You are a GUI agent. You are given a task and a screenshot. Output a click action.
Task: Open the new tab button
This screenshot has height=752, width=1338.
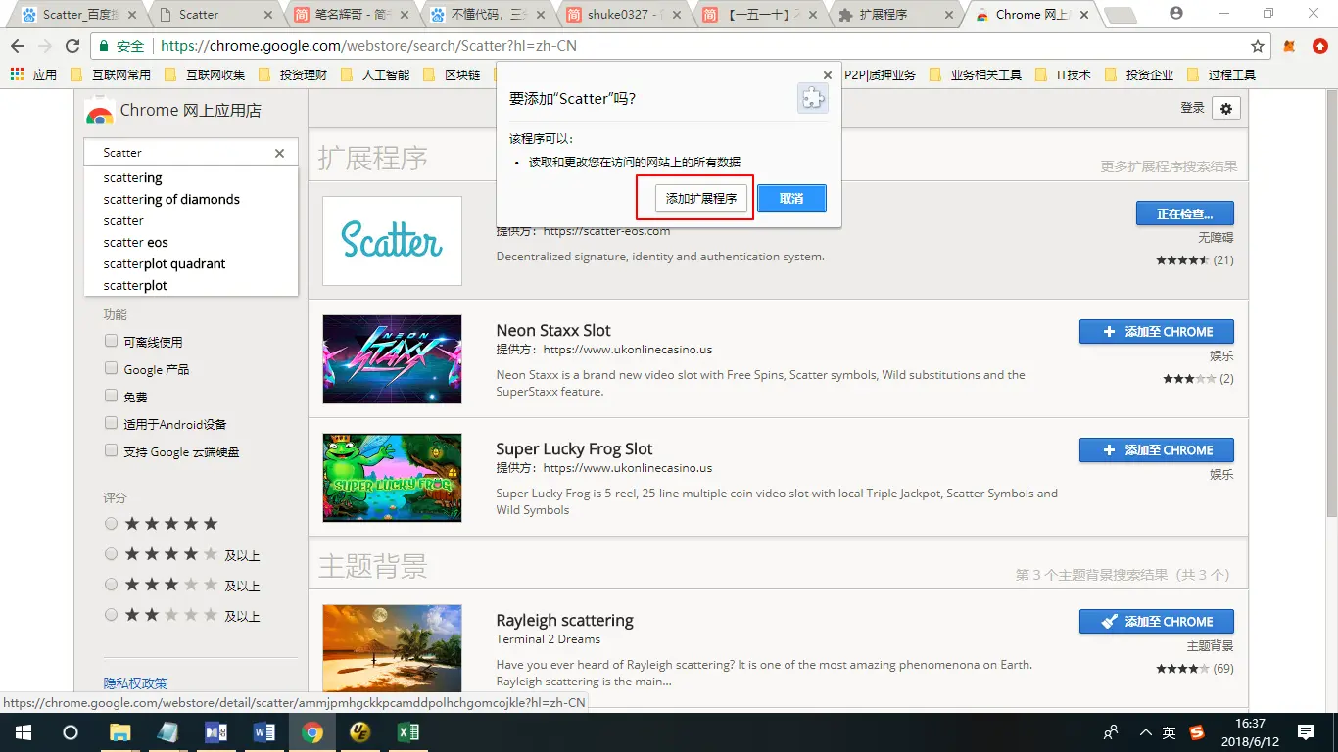coord(1120,15)
